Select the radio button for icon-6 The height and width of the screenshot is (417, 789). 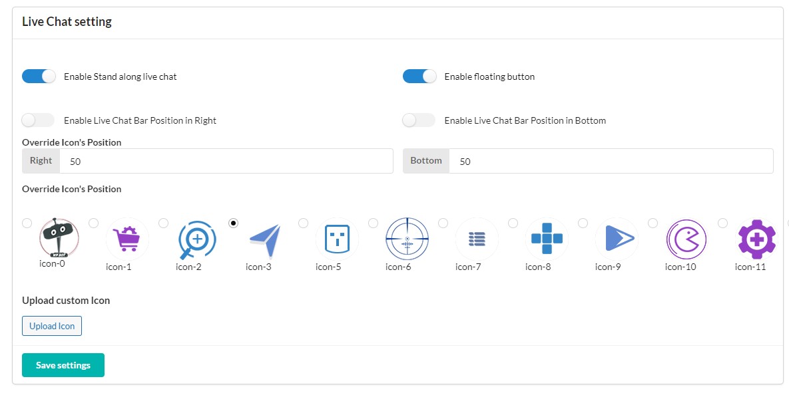373,223
